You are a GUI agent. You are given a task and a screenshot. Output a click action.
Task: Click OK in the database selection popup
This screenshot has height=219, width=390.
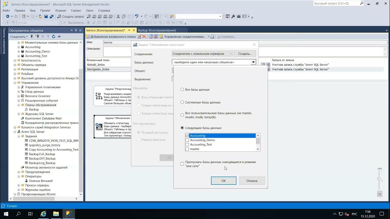[224, 181]
